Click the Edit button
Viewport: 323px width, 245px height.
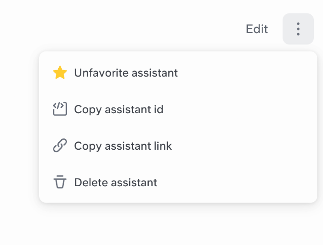[x=257, y=29]
